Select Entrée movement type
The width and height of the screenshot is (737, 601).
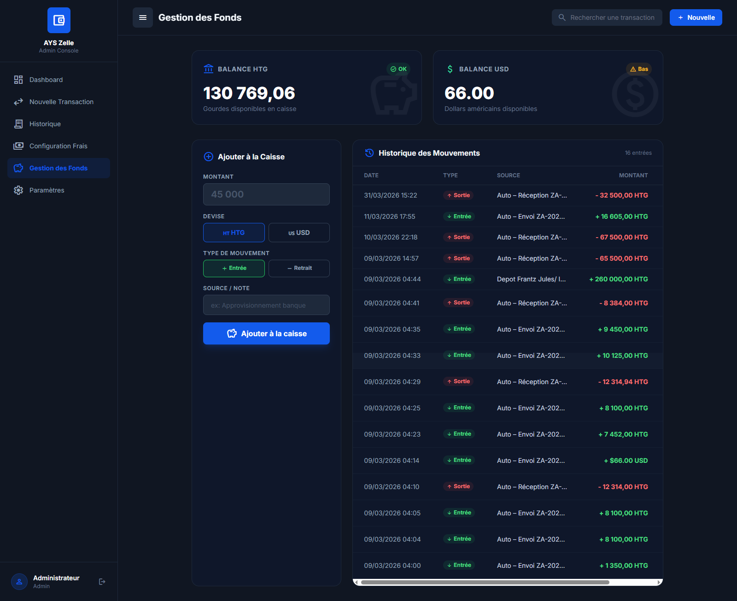(x=234, y=268)
